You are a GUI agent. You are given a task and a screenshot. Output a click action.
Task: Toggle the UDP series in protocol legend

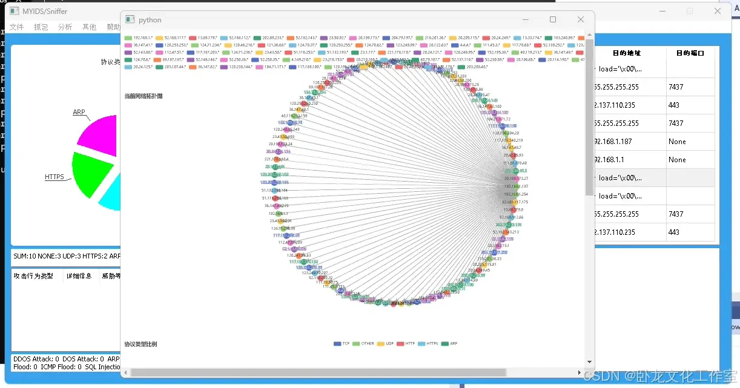tap(386, 343)
